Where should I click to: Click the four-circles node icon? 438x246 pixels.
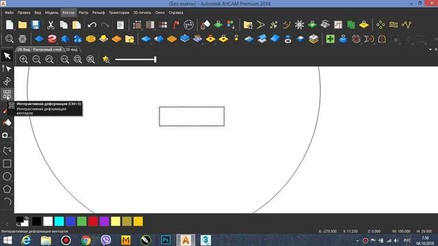point(381,25)
